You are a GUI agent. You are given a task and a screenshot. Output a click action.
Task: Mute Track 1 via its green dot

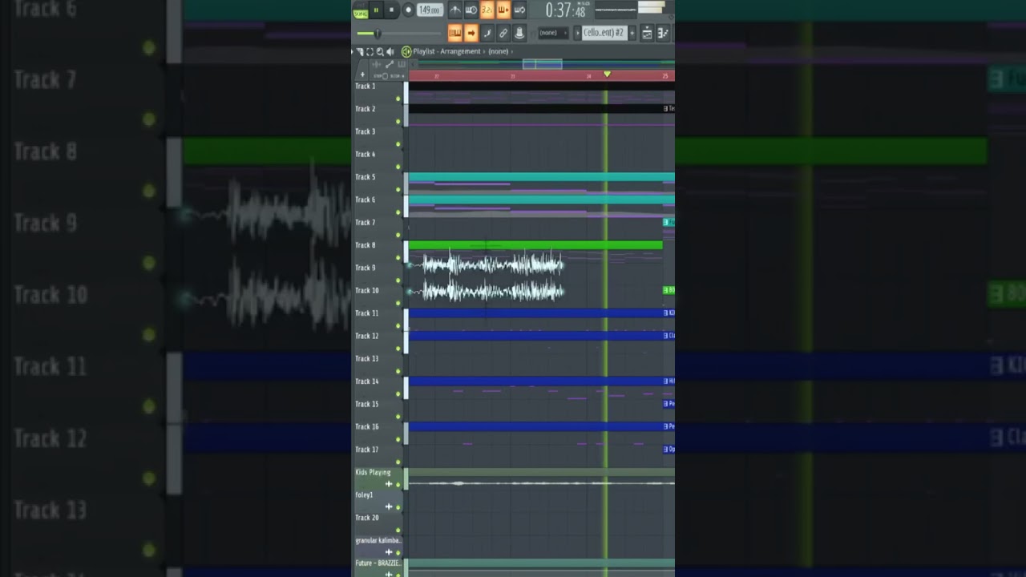click(398, 98)
